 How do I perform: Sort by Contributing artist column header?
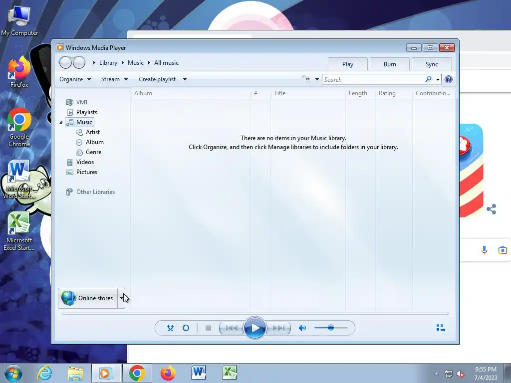point(434,93)
